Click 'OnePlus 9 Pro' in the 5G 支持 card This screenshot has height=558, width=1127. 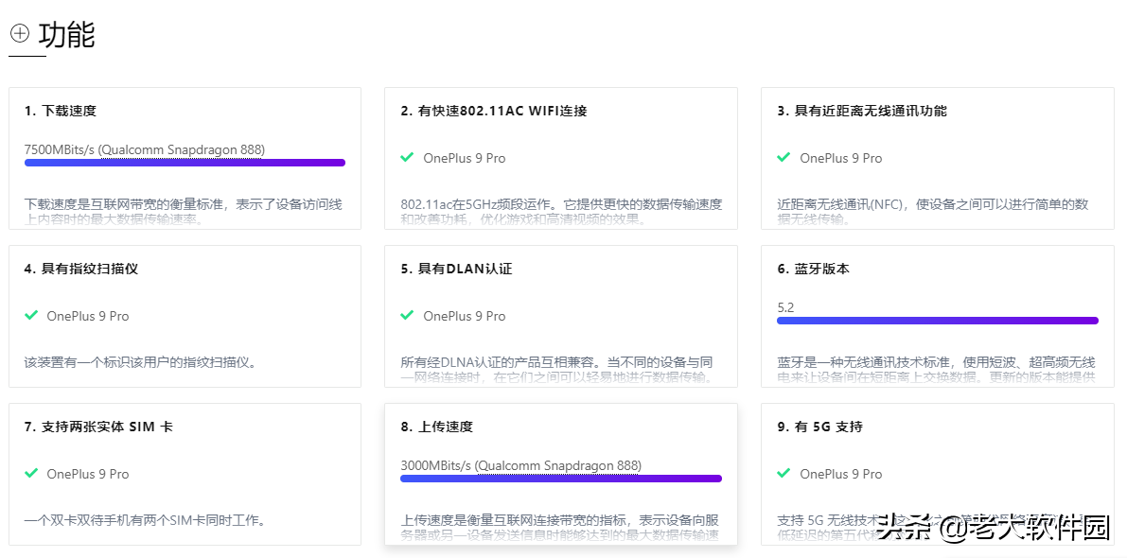[841, 474]
